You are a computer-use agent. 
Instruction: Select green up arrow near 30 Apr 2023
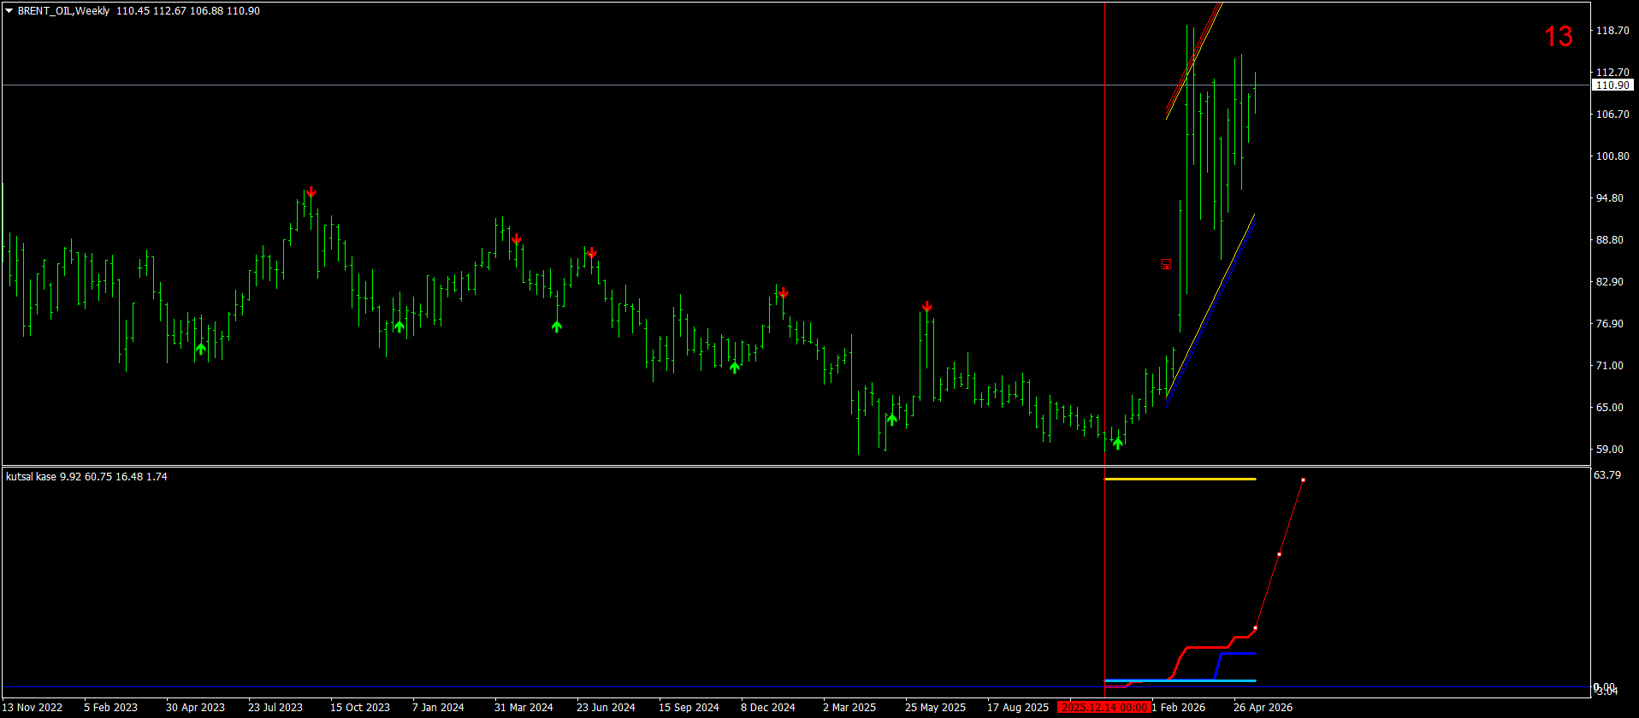coord(201,349)
